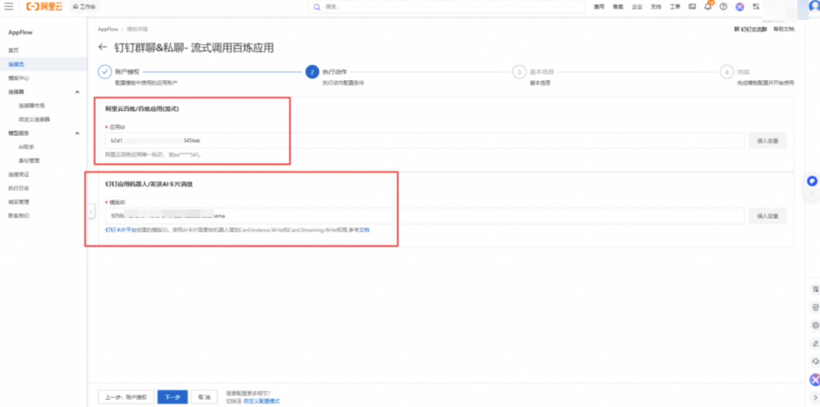Open the 文档 link in the 模板ID hint

[x=364, y=230]
